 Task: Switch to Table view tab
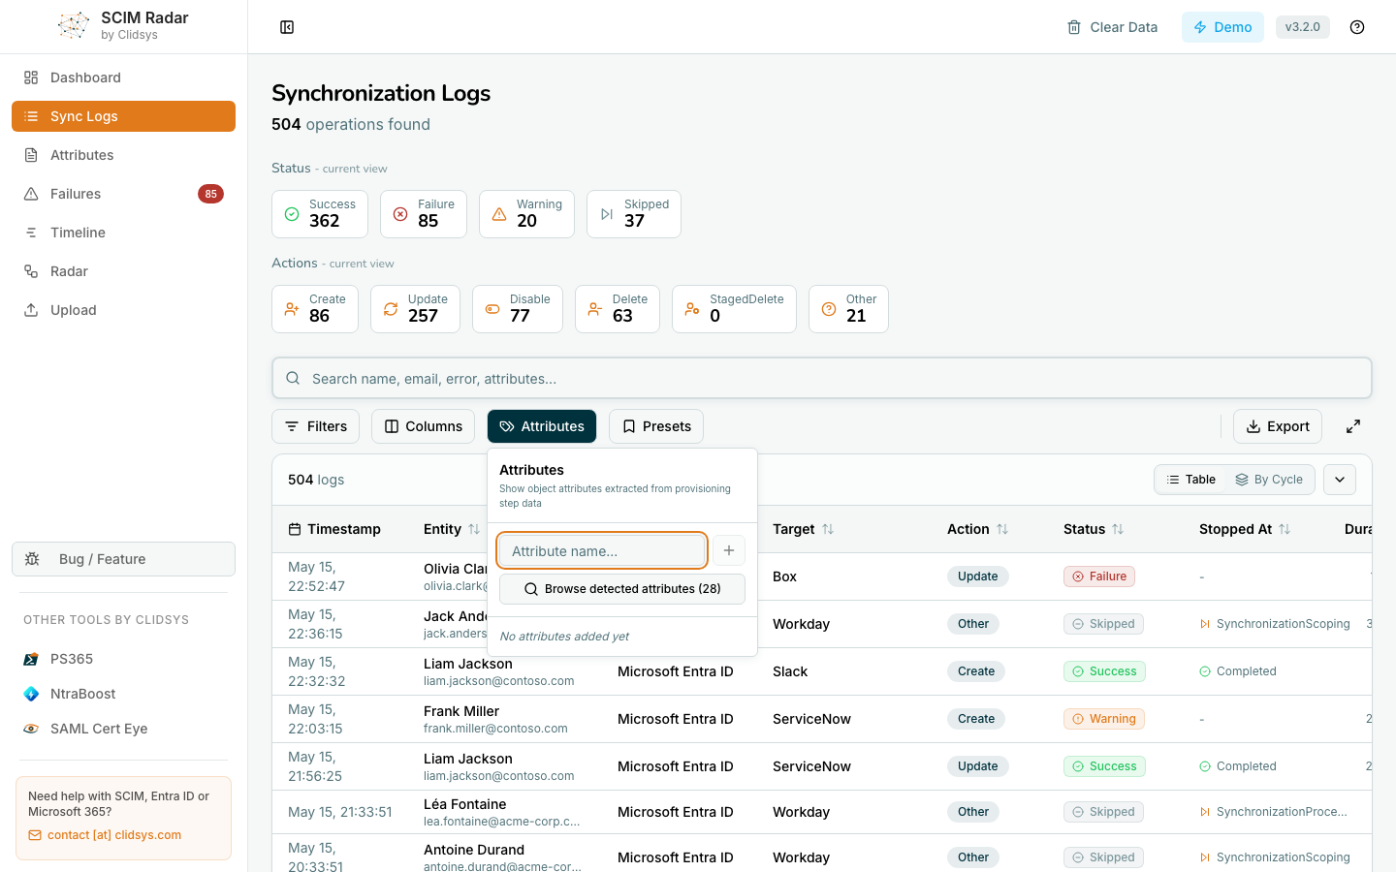coord(1190,480)
